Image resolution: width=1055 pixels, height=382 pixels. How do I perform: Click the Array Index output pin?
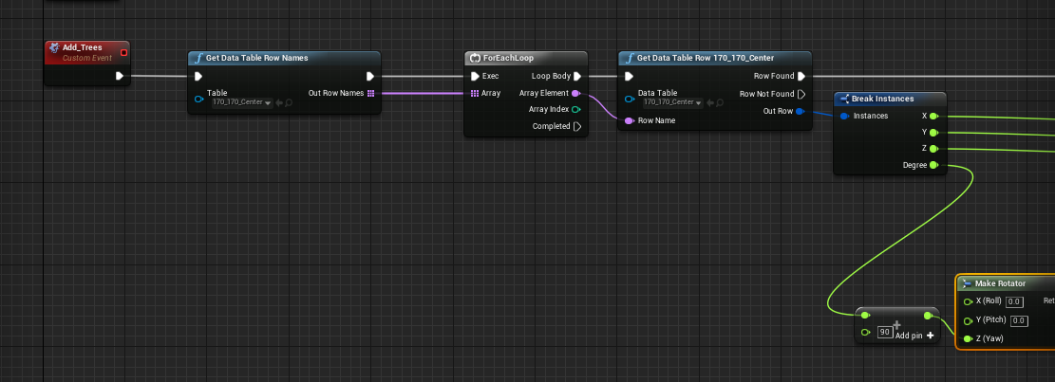576,109
